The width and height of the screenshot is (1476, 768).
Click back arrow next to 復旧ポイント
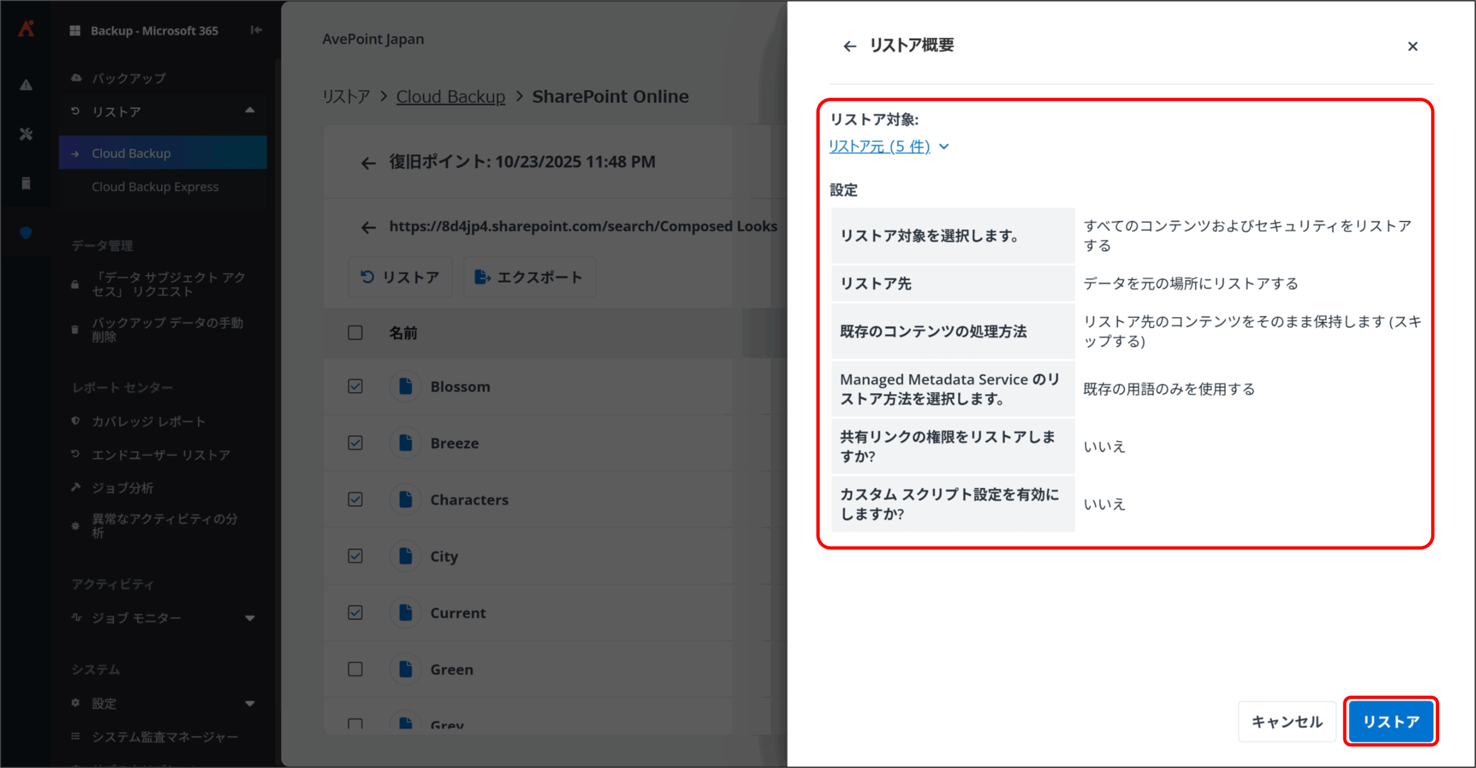[368, 163]
